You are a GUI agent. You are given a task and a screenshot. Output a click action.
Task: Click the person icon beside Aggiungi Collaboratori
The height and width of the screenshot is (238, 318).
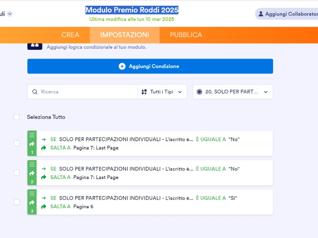261,14
